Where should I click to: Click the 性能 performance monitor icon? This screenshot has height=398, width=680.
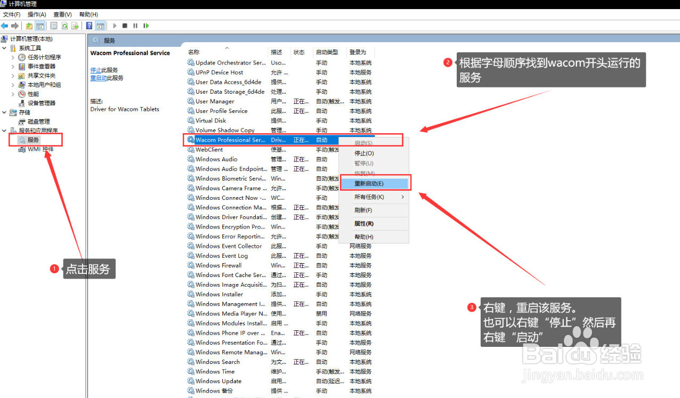tap(22, 94)
